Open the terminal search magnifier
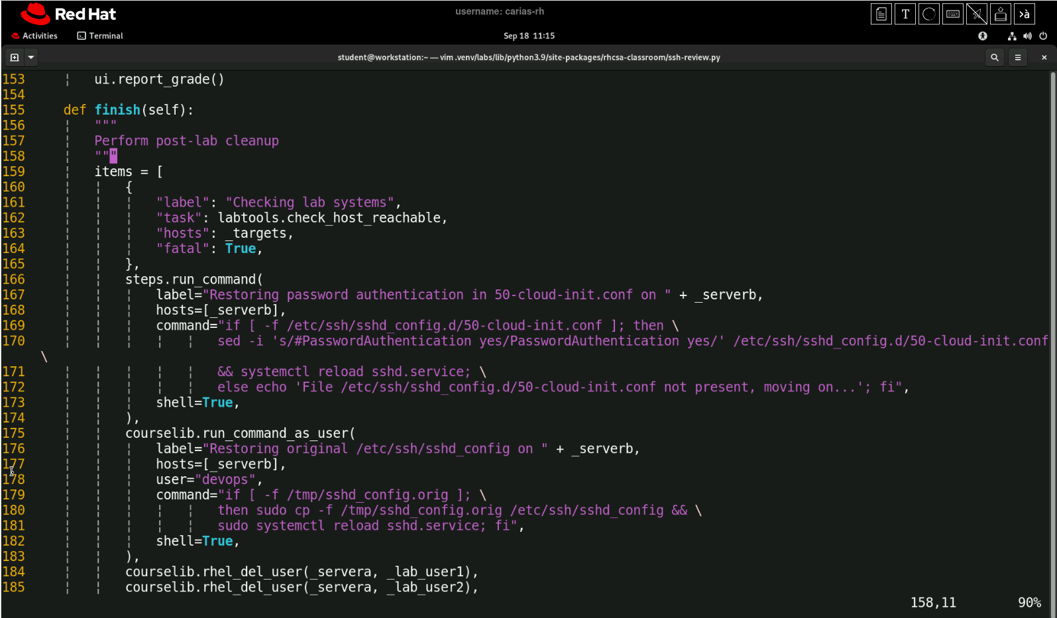1057x618 pixels. click(995, 58)
